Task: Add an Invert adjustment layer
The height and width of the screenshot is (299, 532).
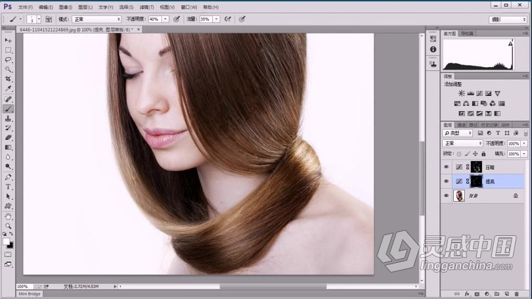Action: [x=462, y=113]
